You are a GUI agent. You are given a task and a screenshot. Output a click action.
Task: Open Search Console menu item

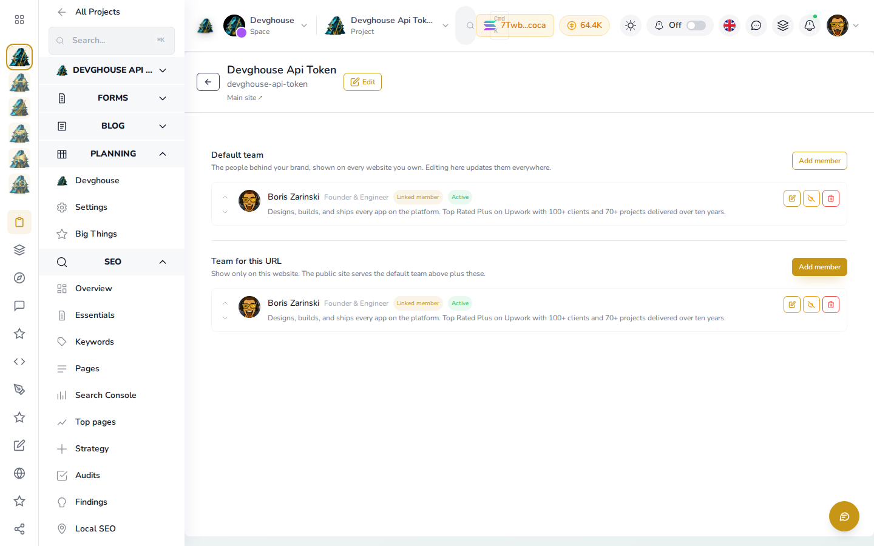112,396
